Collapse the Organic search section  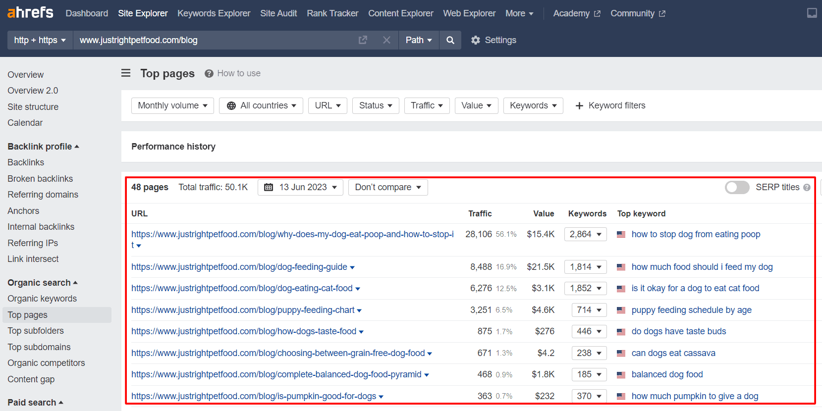pyautogui.click(x=43, y=283)
